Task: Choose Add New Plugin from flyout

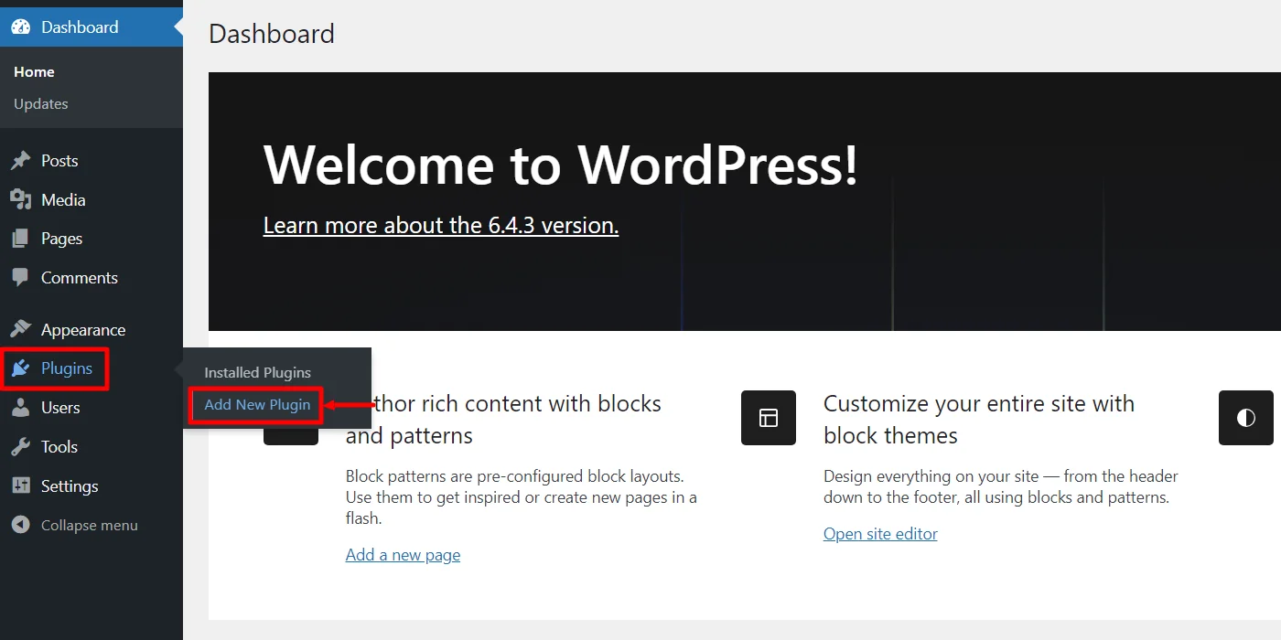Action: coord(257,405)
